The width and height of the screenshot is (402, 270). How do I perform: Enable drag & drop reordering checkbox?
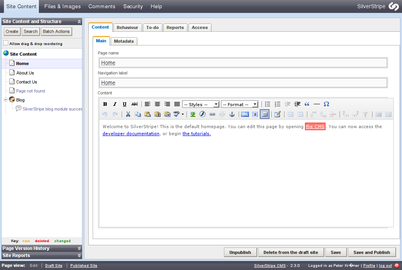[5, 43]
